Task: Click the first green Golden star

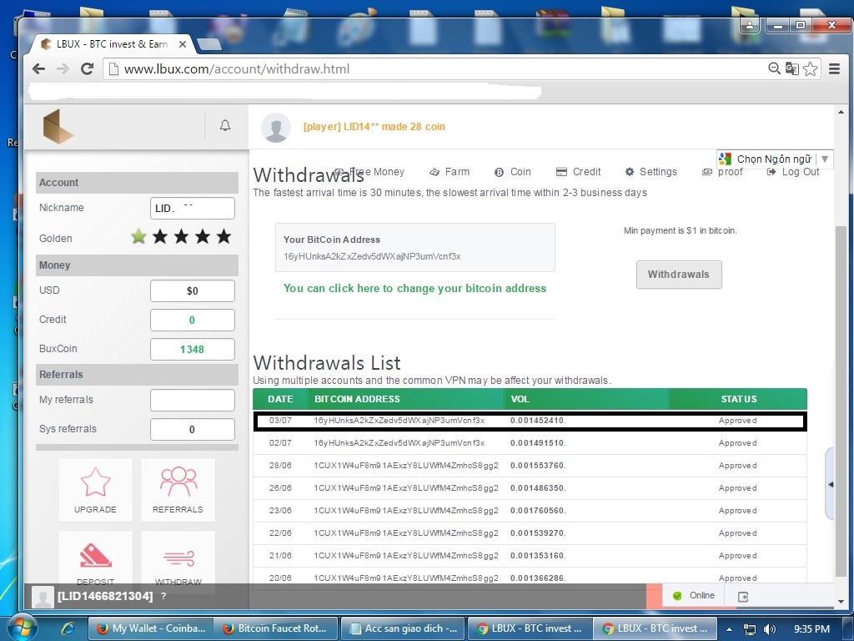Action: pyautogui.click(x=139, y=237)
